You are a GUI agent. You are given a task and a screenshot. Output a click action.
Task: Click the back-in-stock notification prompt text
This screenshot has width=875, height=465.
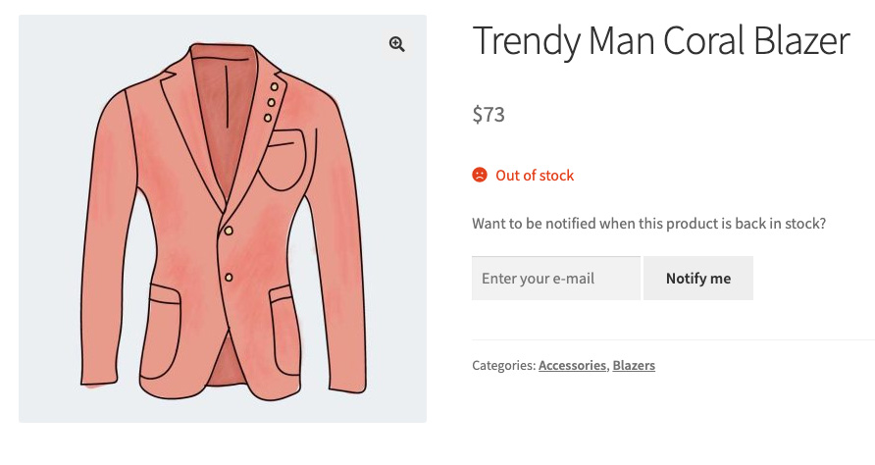click(648, 224)
